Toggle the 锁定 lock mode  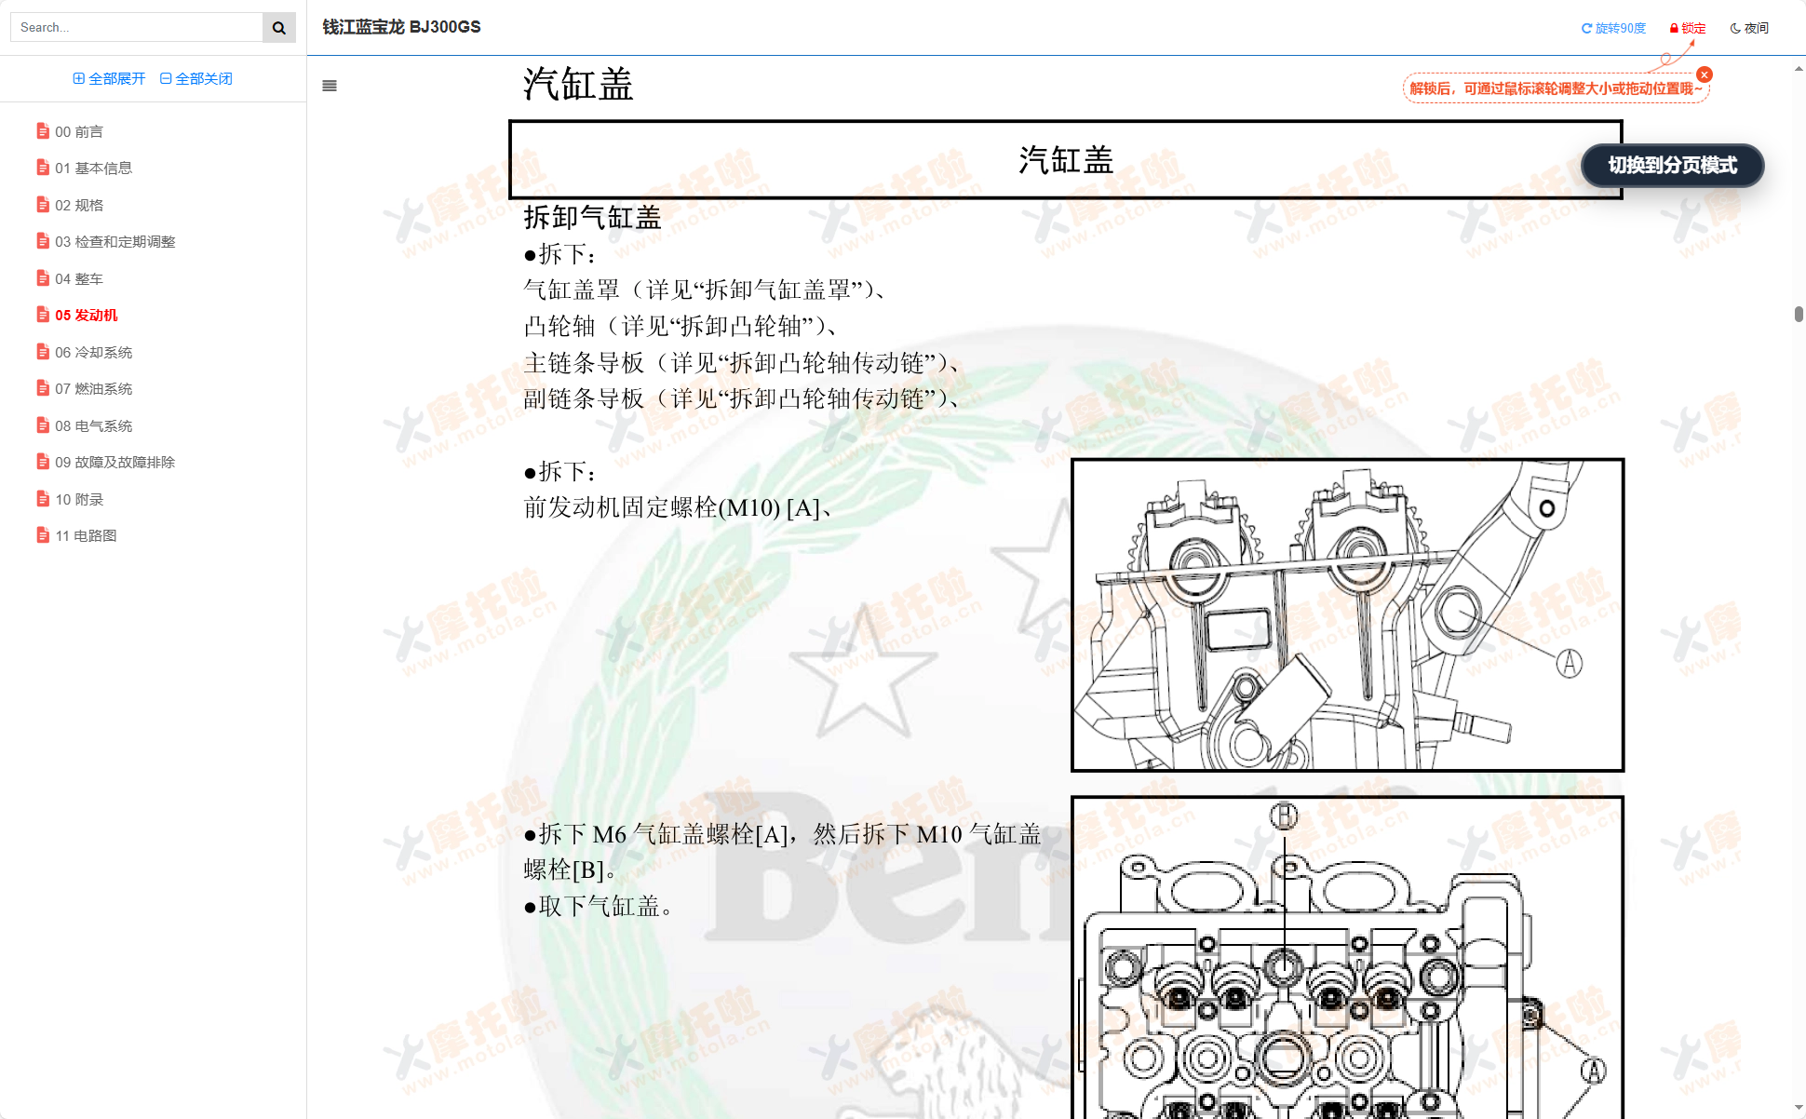coord(1688,27)
